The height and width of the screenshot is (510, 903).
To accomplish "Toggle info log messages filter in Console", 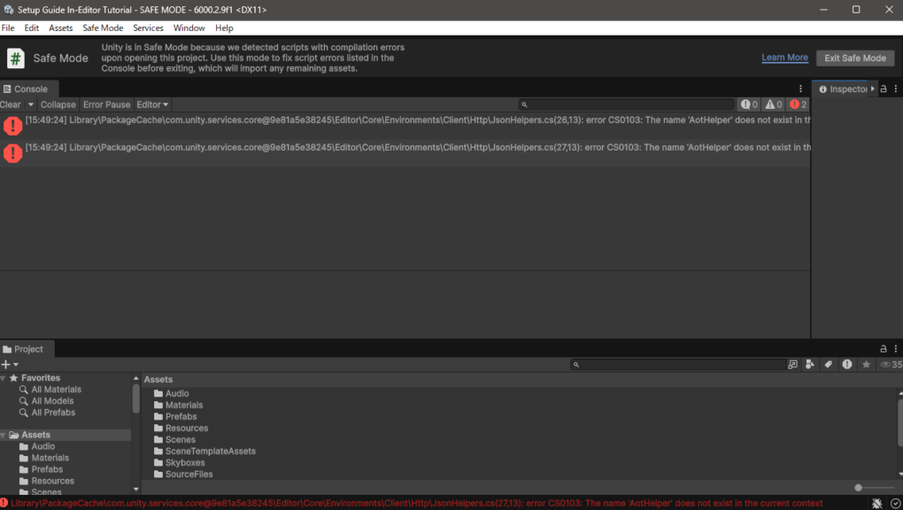I will tap(749, 104).
